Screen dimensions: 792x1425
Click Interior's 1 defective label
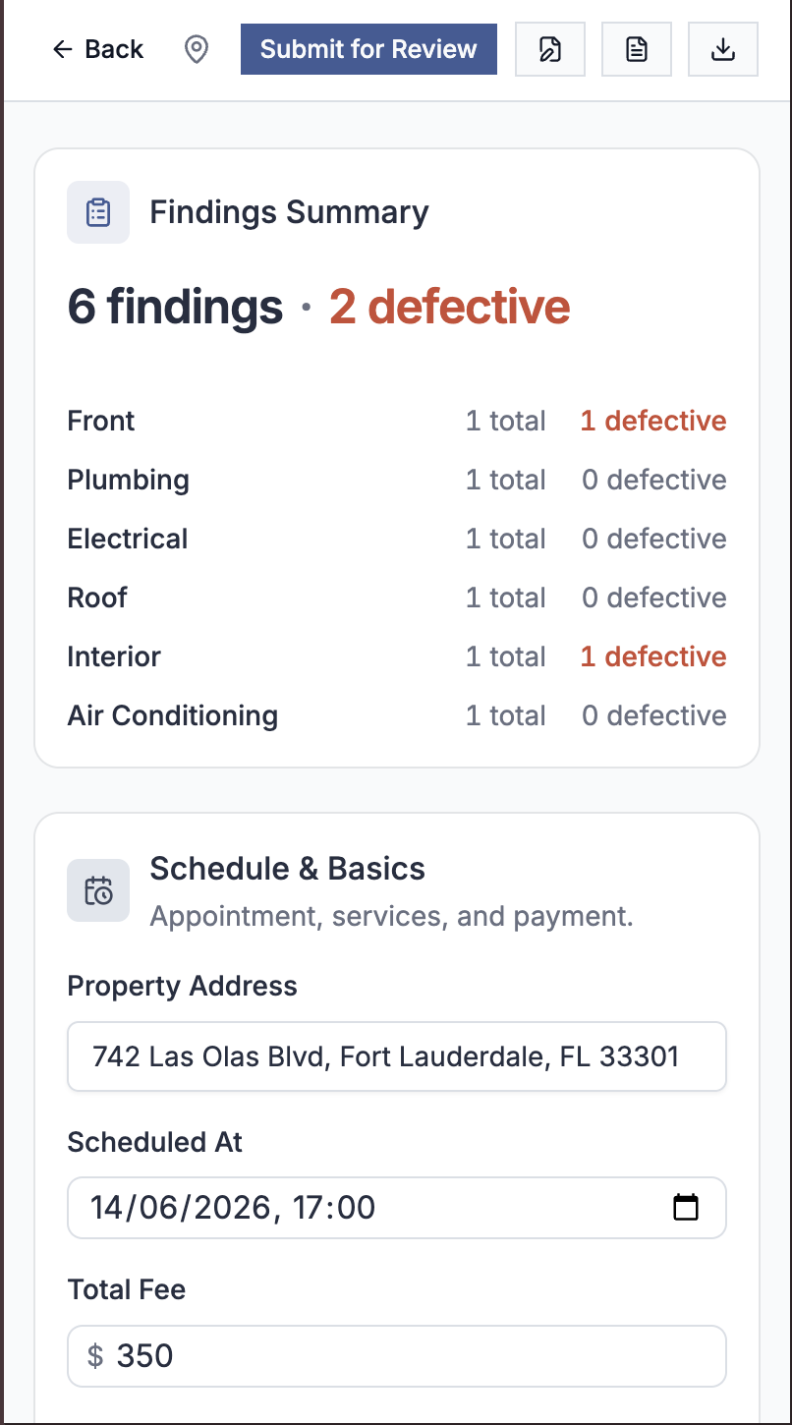[x=653, y=656]
